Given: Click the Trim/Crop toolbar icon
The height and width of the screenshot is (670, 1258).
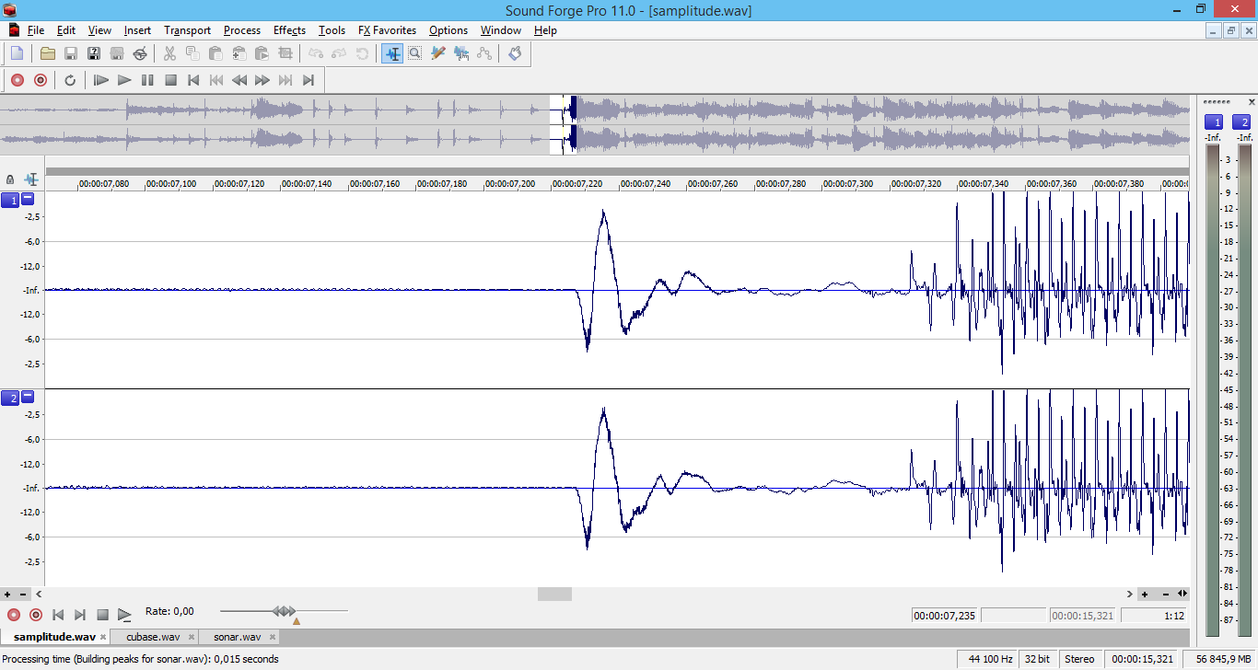Looking at the screenshot, I should click(285, 53).
